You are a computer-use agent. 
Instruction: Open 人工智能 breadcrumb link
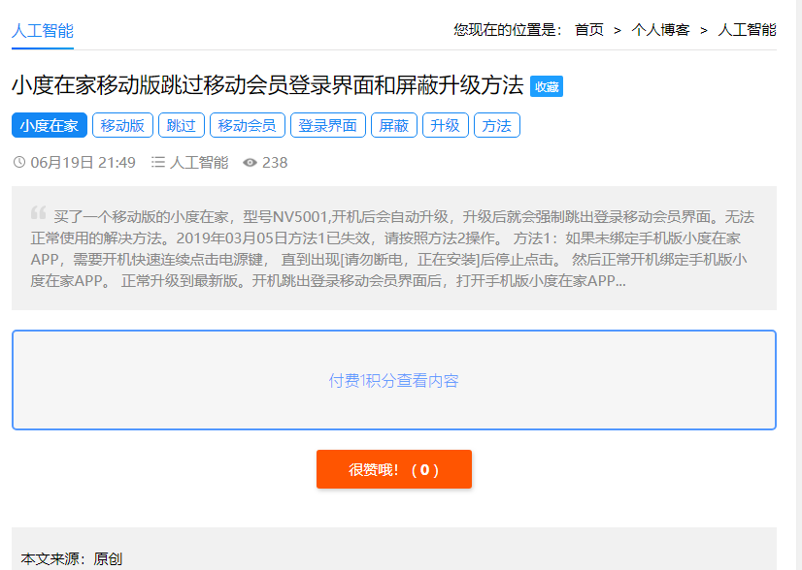(747, 30)
